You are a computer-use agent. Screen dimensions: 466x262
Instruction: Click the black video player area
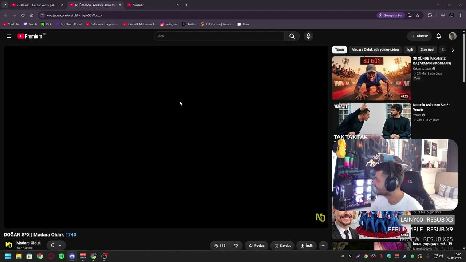pos(166,137)
